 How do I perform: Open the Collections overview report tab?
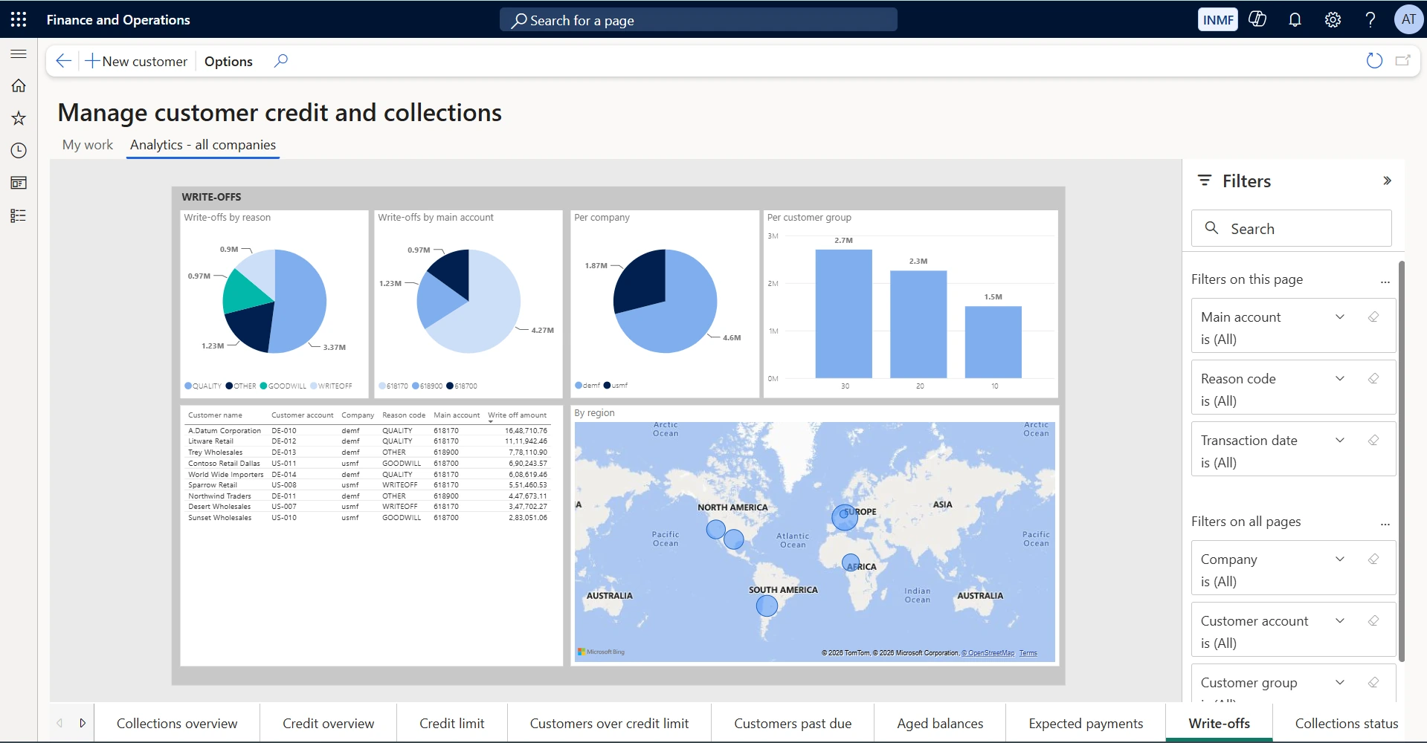[177, 723]
